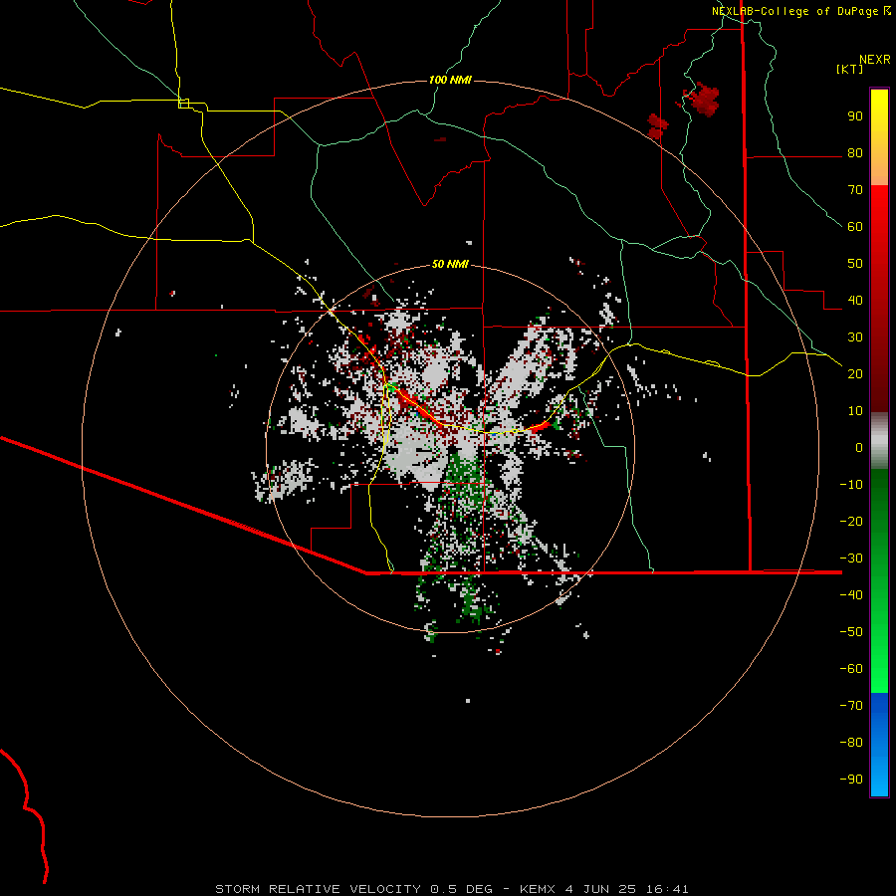Pick the yellow segment of the color bar
896x896 pixels.
(879, 137)
